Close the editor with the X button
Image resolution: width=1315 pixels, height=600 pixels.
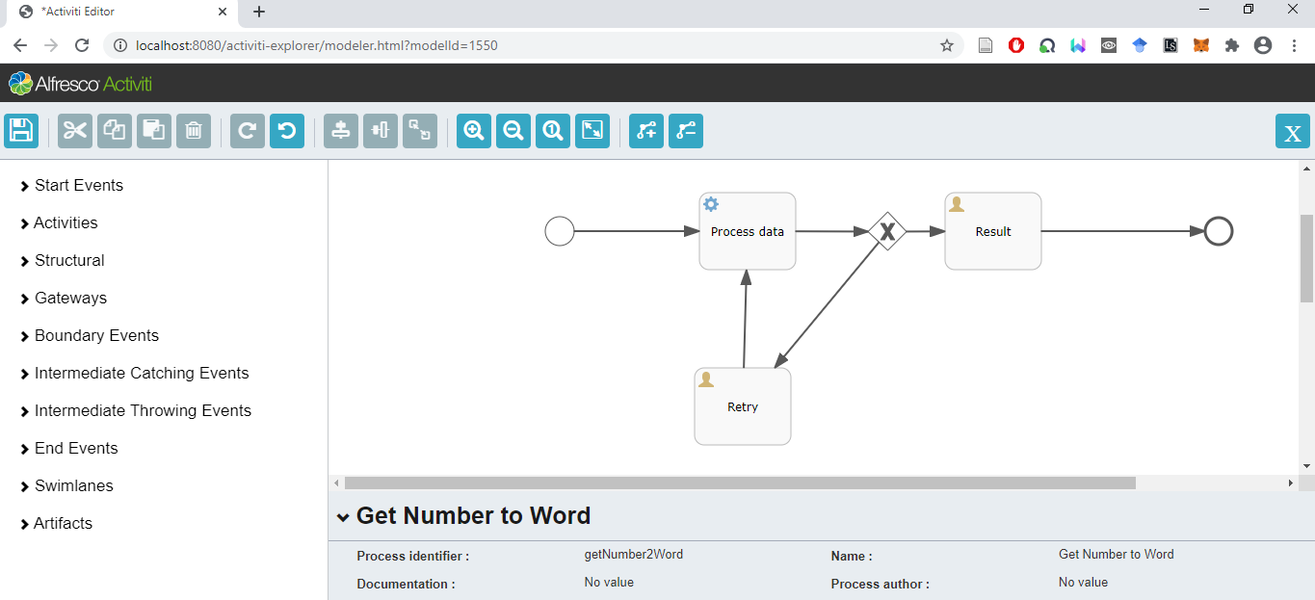pos(1292,132)
